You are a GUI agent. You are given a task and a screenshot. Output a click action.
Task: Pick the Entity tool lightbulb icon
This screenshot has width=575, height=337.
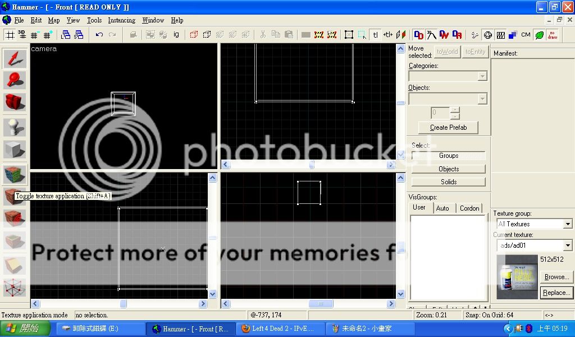[15, 127]
